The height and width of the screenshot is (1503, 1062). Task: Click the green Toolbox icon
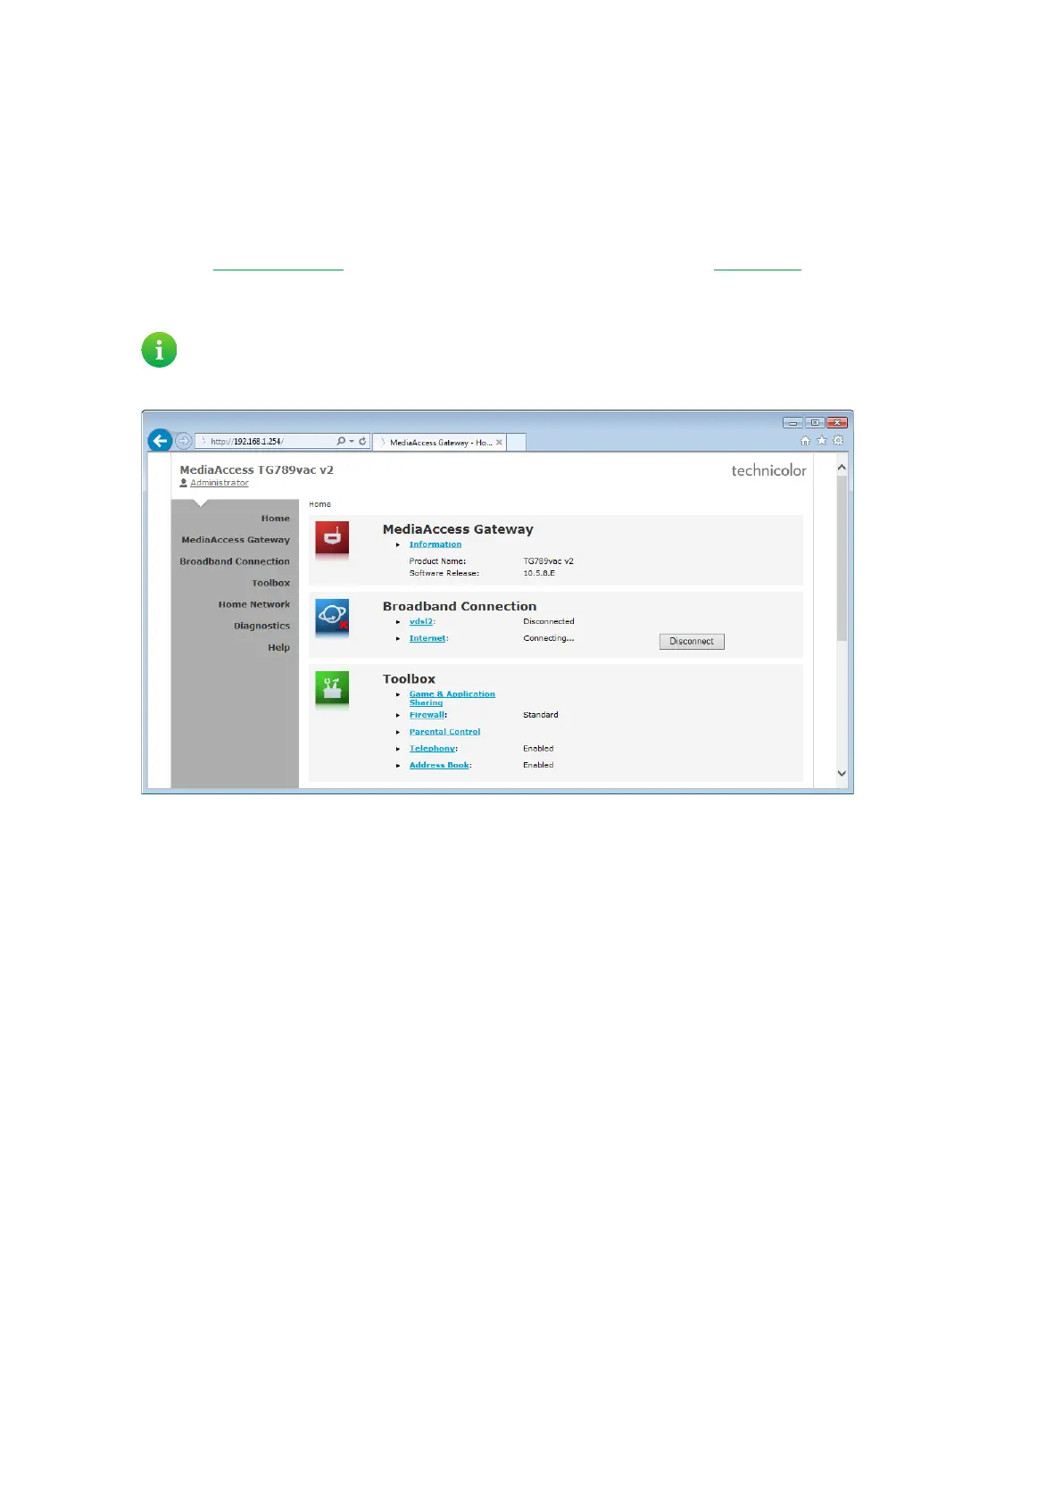coord(332,688)
